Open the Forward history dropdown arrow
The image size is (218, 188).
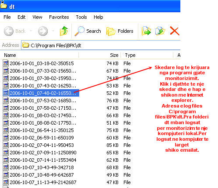pyautogui.click(x=53, y=31)
